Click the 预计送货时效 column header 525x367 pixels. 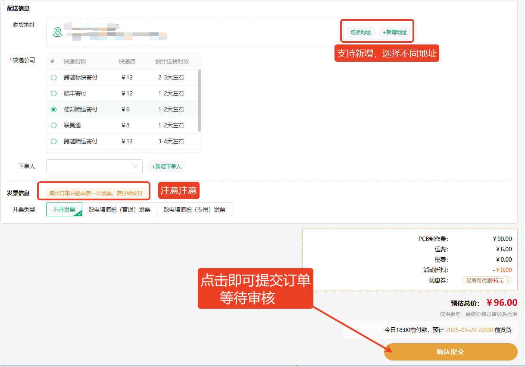[x=172, y=62]
